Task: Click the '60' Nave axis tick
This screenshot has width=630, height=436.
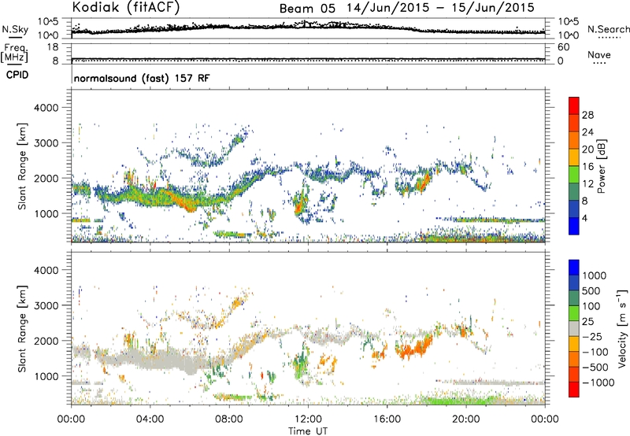Action: [563, 47]
